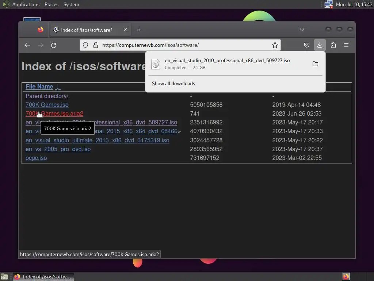Screen dimensions: 374x281
Task: Open the System menu
Action: pos(71,4)
